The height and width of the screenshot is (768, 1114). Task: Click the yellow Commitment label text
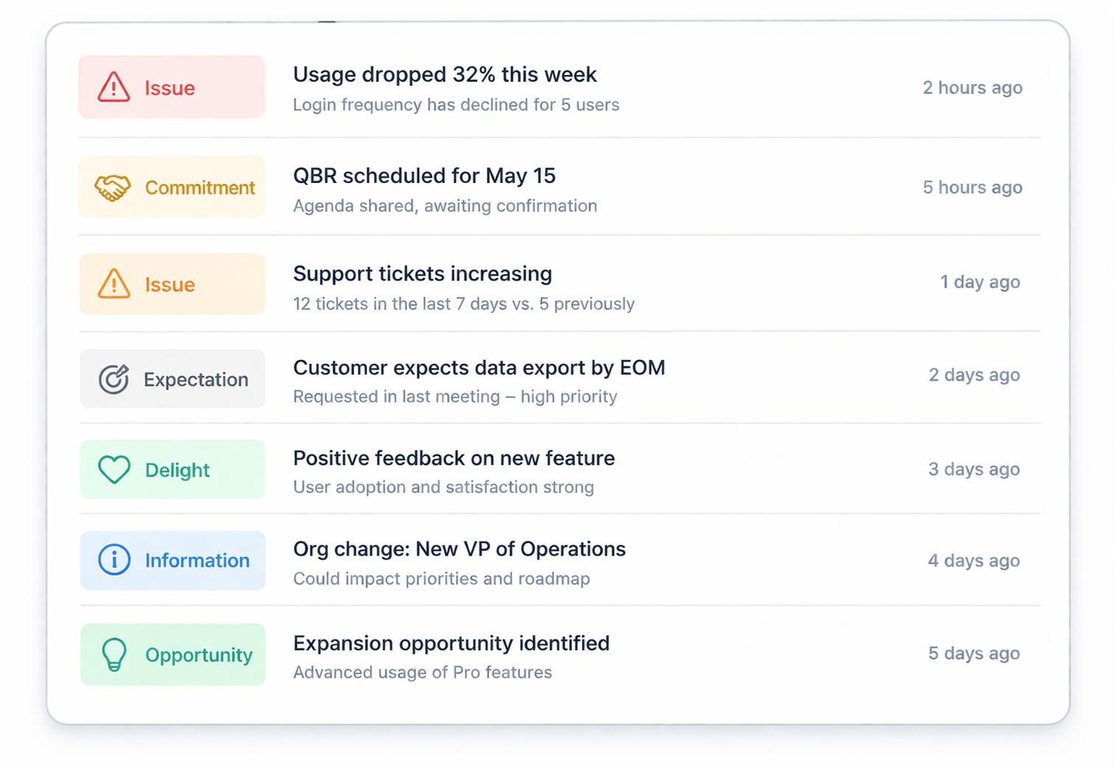[x=200, y=187]
